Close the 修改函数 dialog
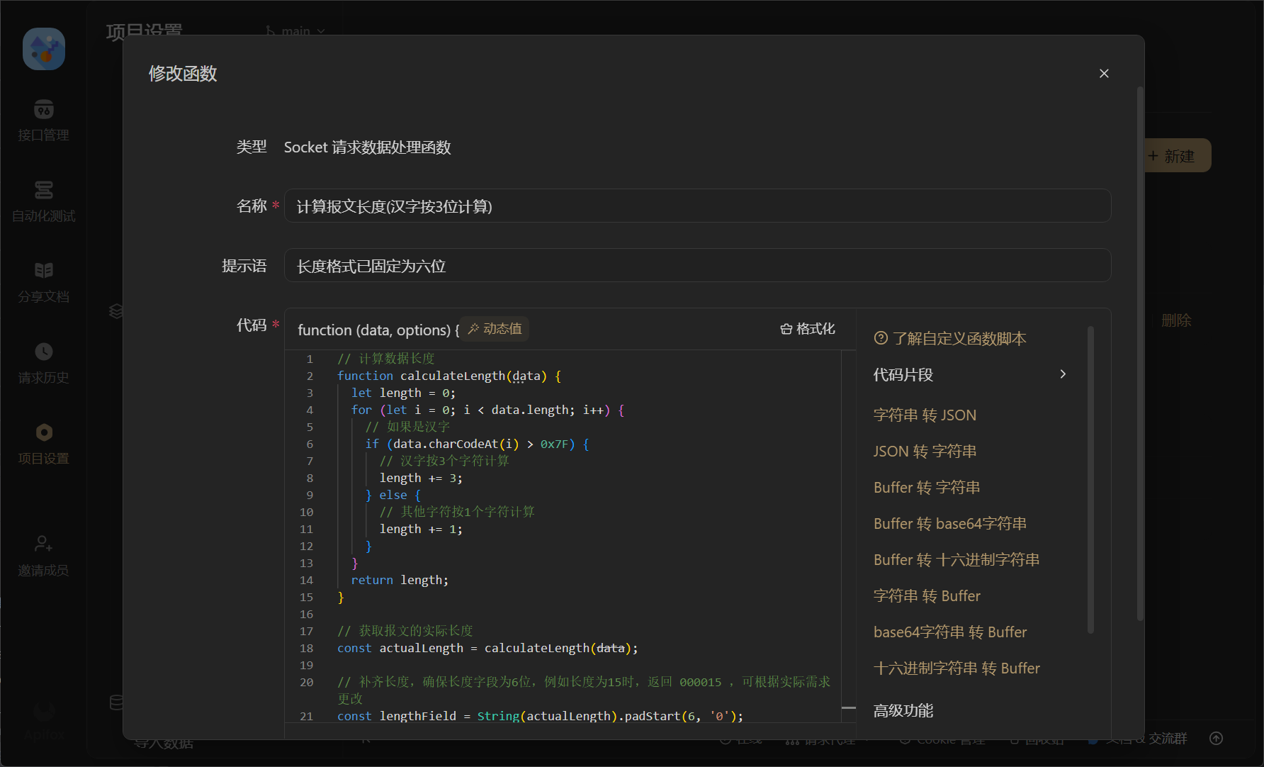Screen dimensions: 1264x767 pos(1104,74)
